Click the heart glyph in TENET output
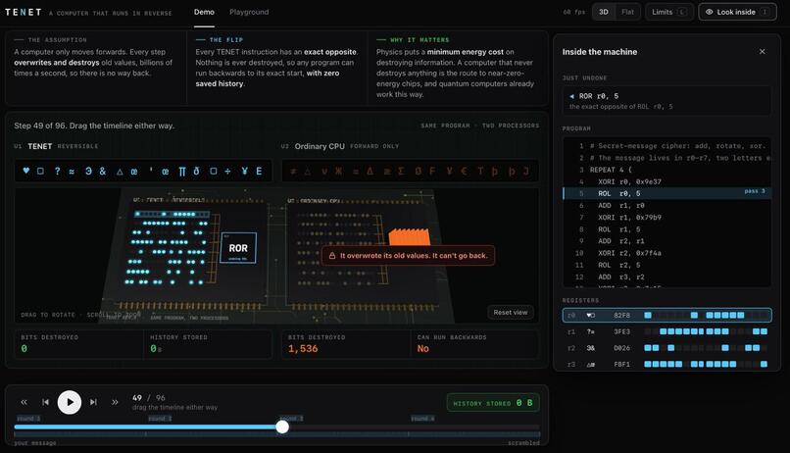 pos(26,171)
